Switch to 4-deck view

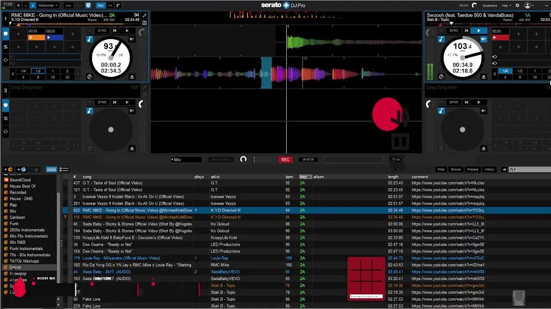[33, 6]
